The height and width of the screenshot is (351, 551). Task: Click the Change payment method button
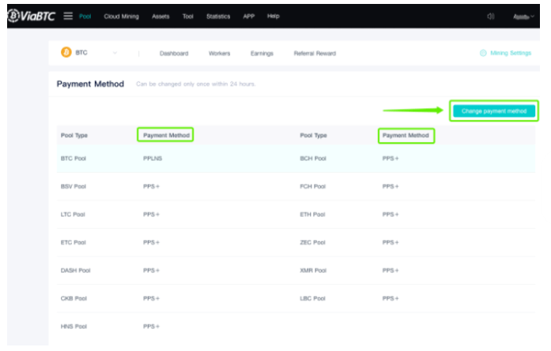click(x=494, y=111)
